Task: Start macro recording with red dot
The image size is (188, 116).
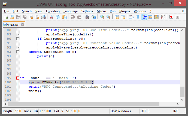Action: [171, 17]
